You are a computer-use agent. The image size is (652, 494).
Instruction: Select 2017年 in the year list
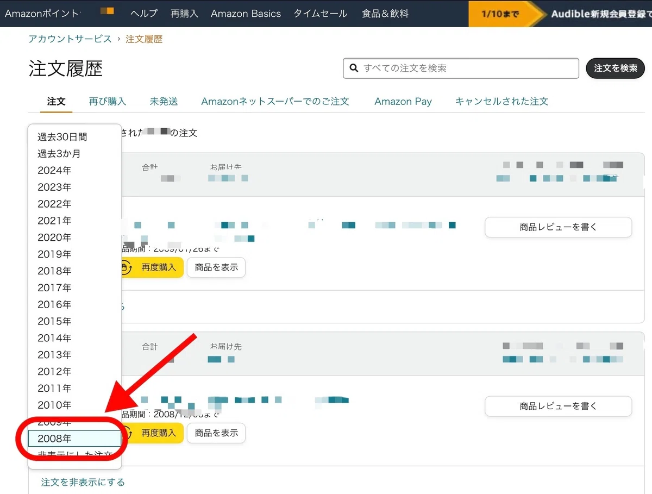(x=74, y=288)
